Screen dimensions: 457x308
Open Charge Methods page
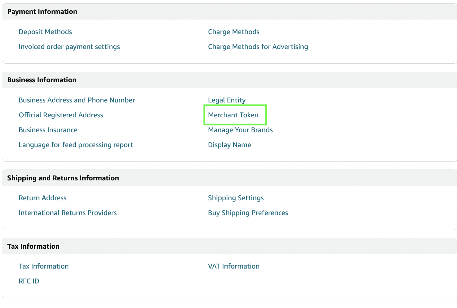[233, 32]
